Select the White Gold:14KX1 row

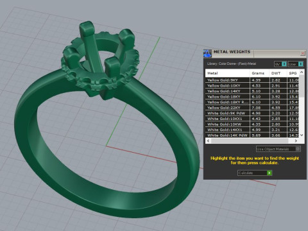click(252, 130)
